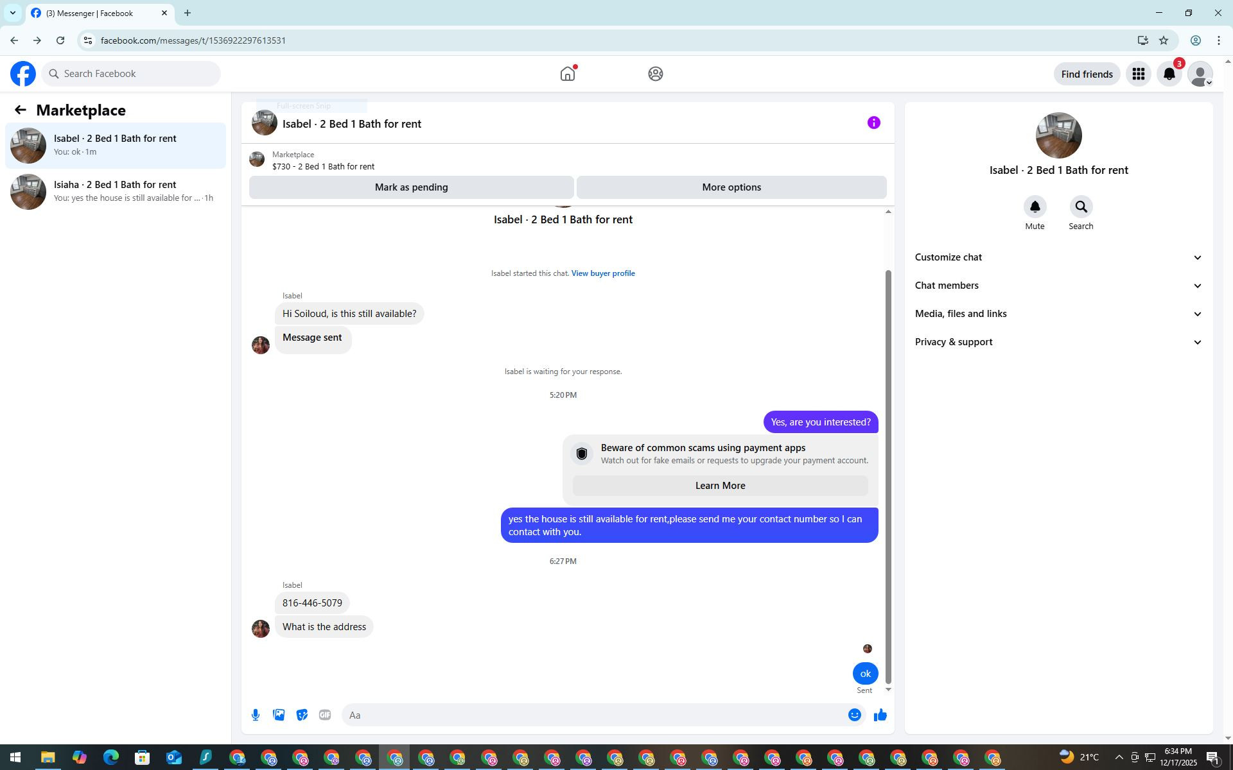The width and height of the screenshot is (1233, 770).
Task: Go to Facebook Home tab
Action: [x=568, y=74]
